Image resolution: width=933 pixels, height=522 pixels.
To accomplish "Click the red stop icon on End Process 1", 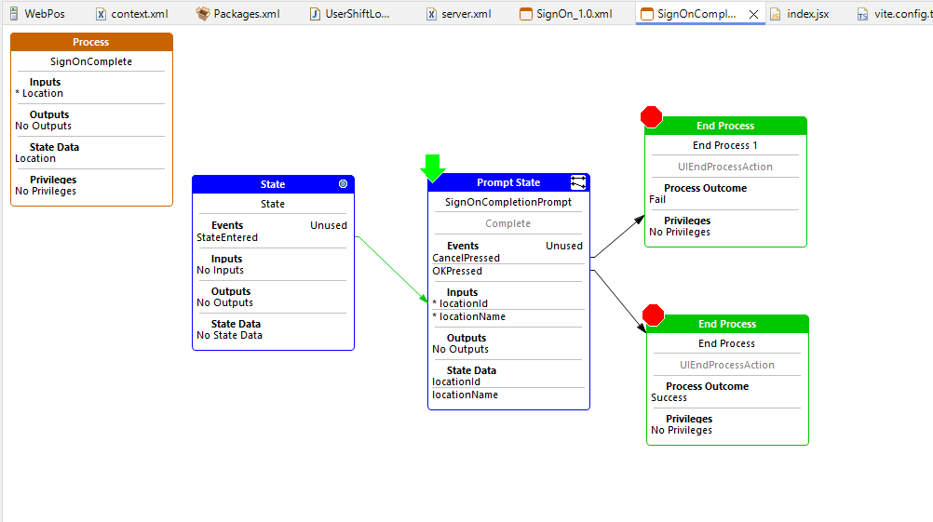I will click(652, 116).
